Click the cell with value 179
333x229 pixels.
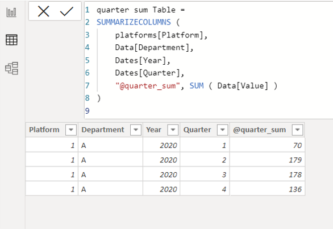point(268,160)
